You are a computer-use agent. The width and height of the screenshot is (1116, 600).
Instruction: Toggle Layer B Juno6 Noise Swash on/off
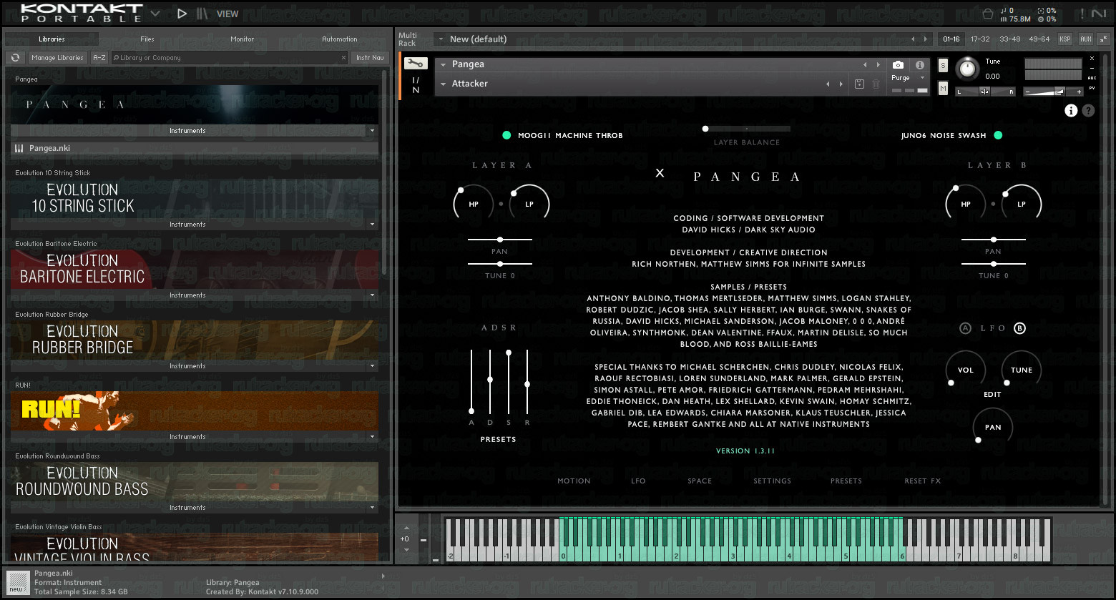click(x=998, y=135)
